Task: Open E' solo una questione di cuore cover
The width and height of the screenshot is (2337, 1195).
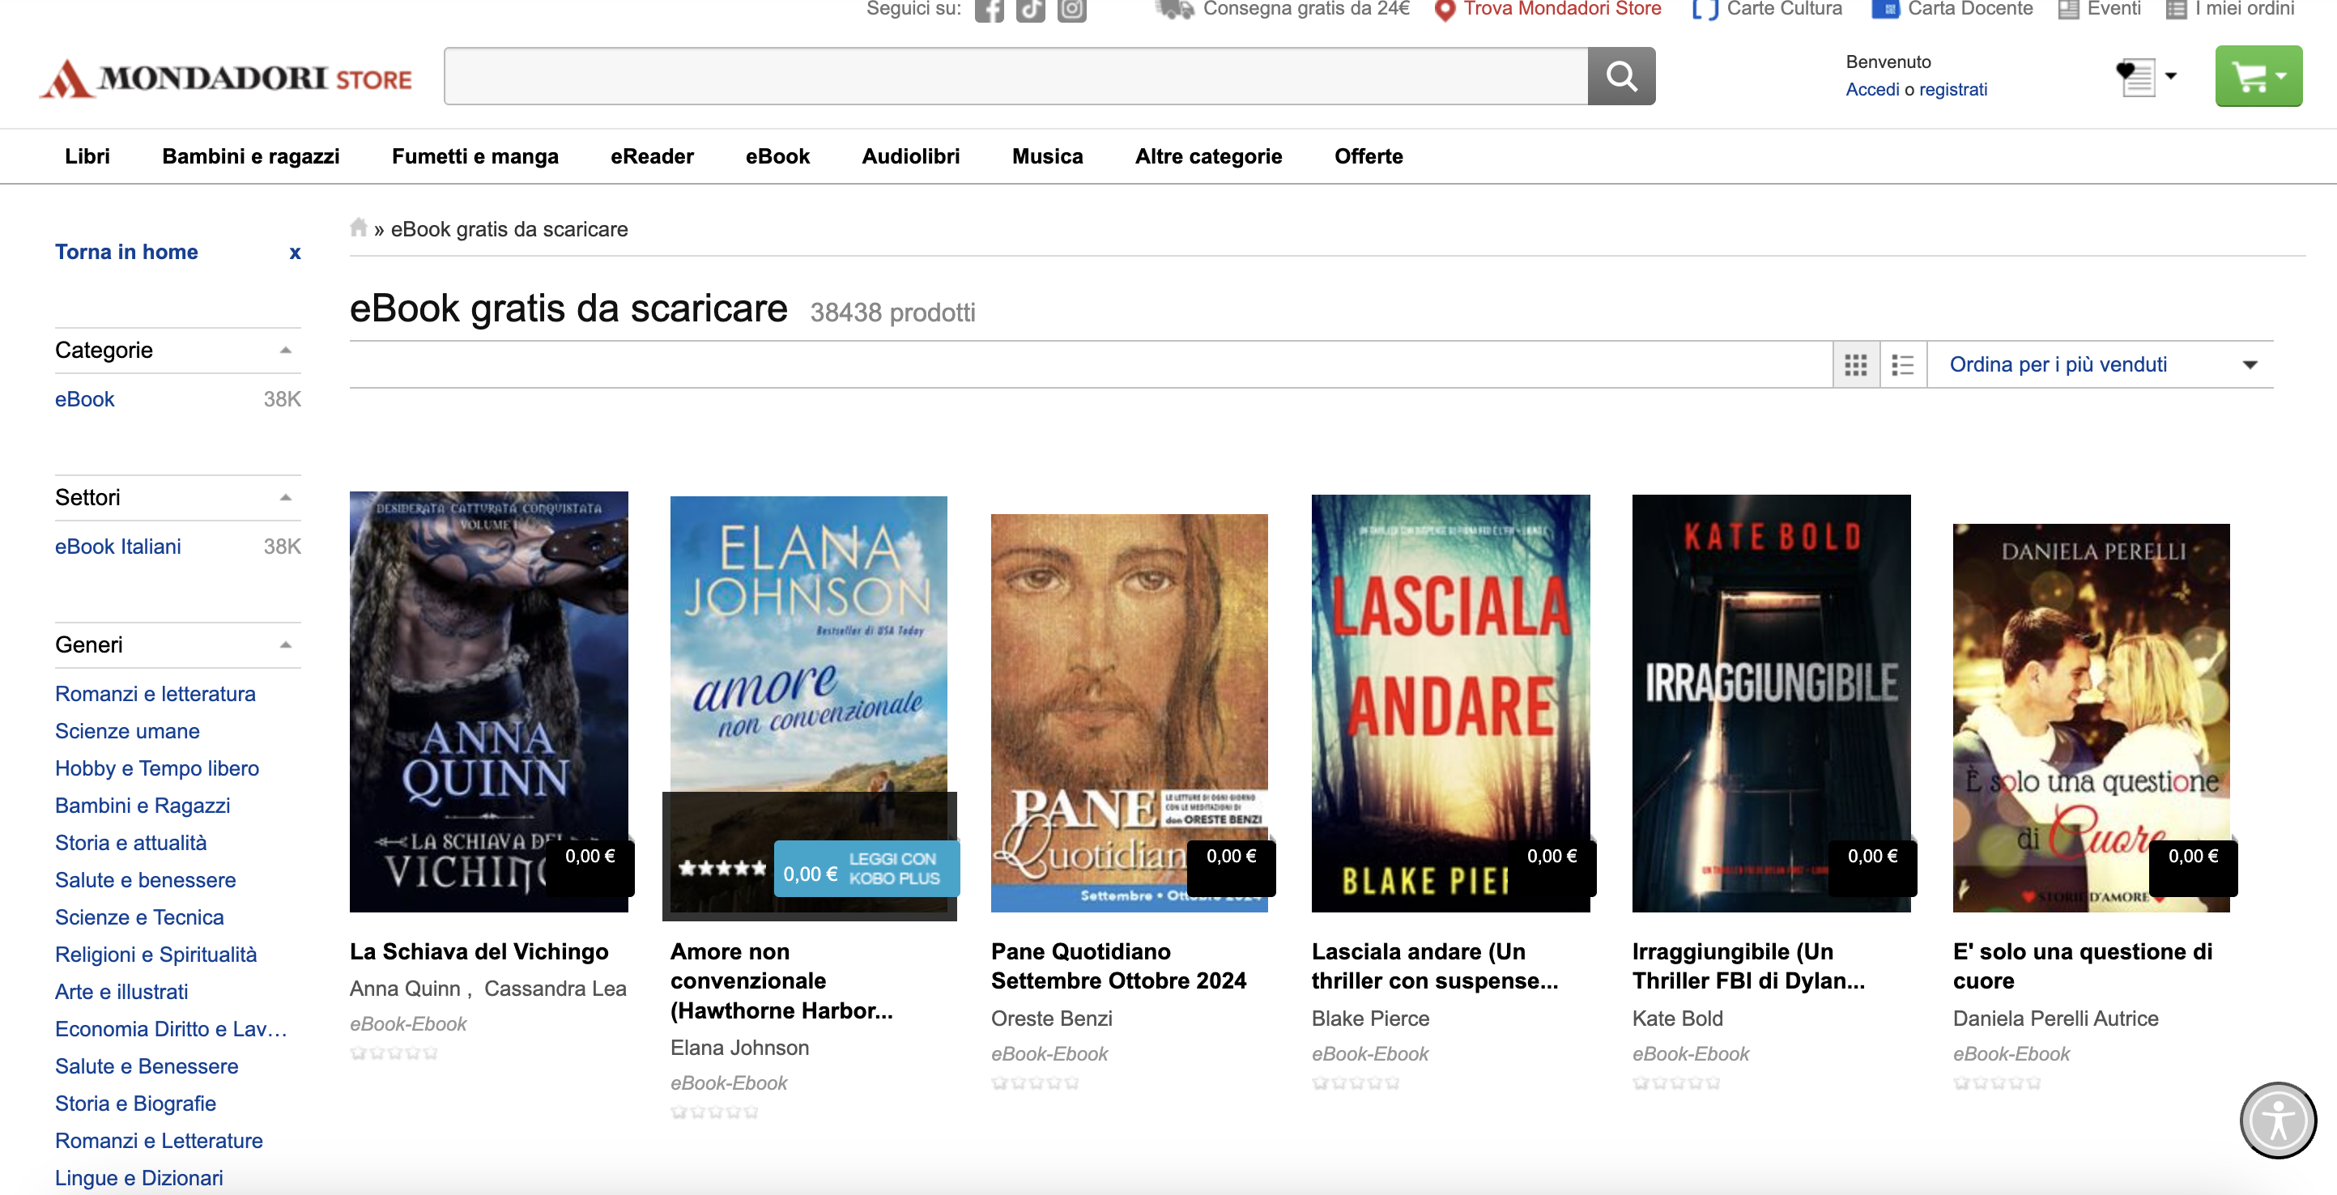Action: pos(2091,717)
